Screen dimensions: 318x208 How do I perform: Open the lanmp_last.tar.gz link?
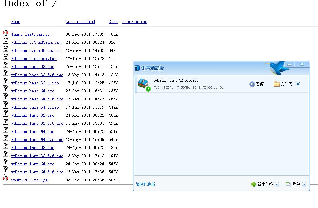(x=30, y=34)
